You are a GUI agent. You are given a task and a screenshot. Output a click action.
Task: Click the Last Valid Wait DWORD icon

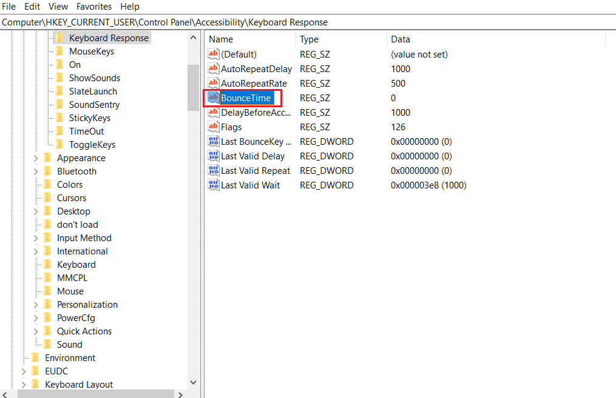[213, 185]
